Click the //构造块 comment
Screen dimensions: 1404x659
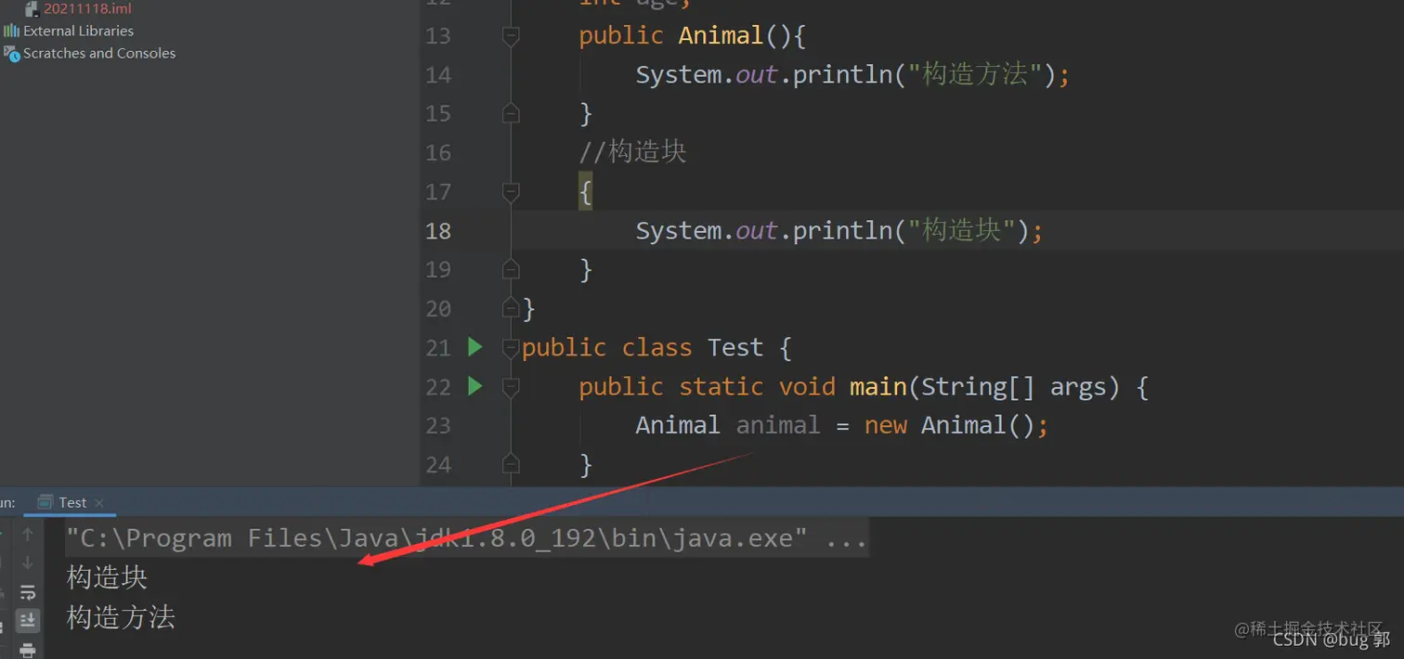(633, 152)
